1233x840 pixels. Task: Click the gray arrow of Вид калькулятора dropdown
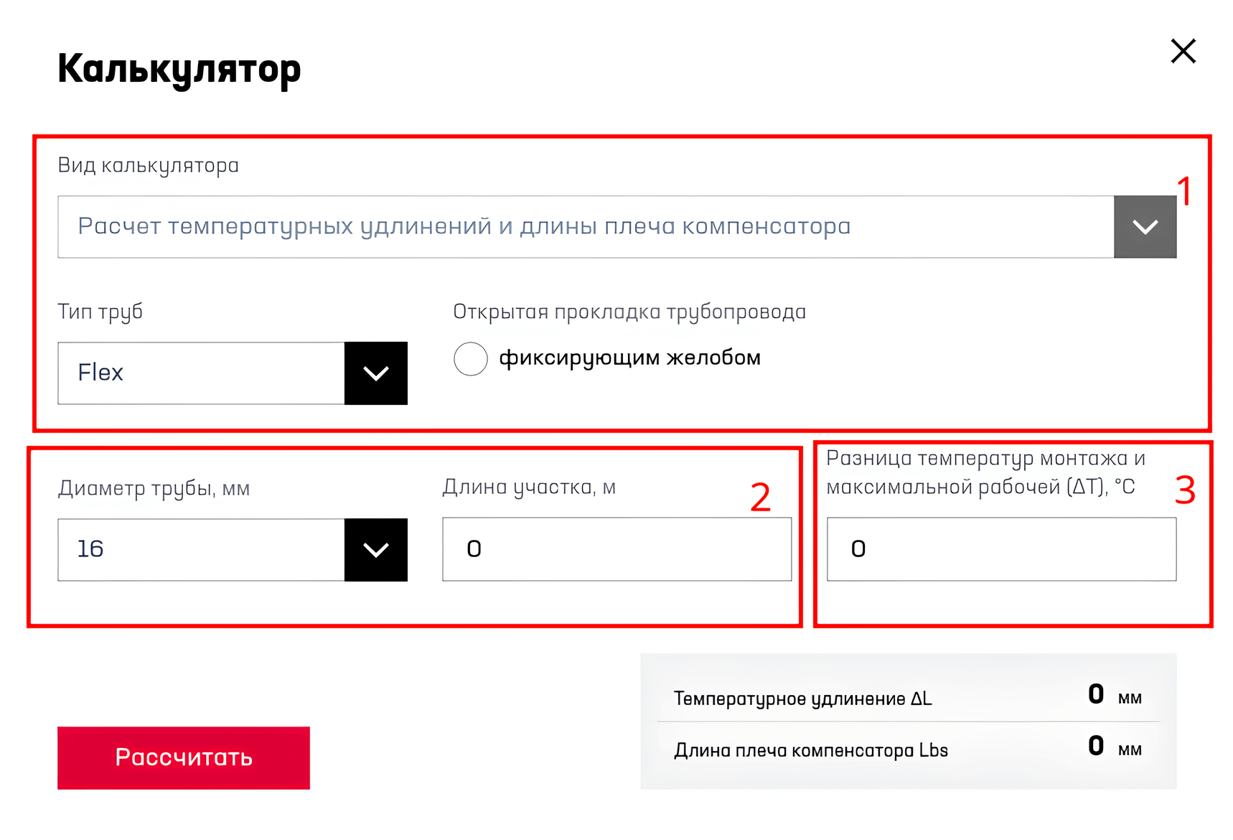click(1145, 227)
